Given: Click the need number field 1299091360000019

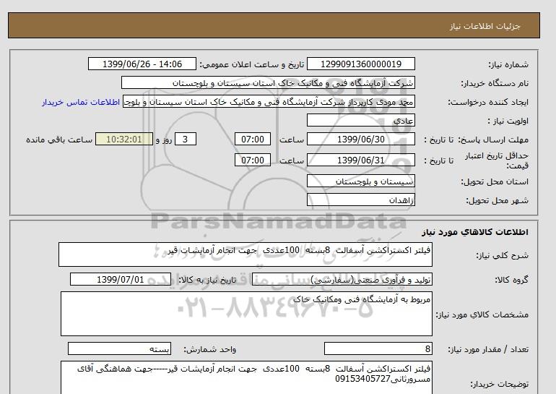Looking at the screenshot, I should click(360, 64).
